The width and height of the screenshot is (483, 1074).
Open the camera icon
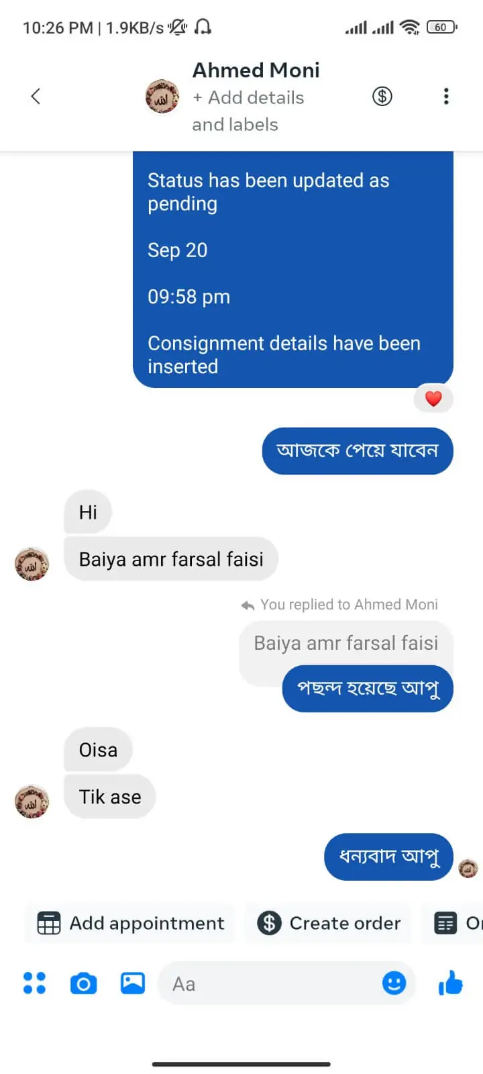coord(83,983)
